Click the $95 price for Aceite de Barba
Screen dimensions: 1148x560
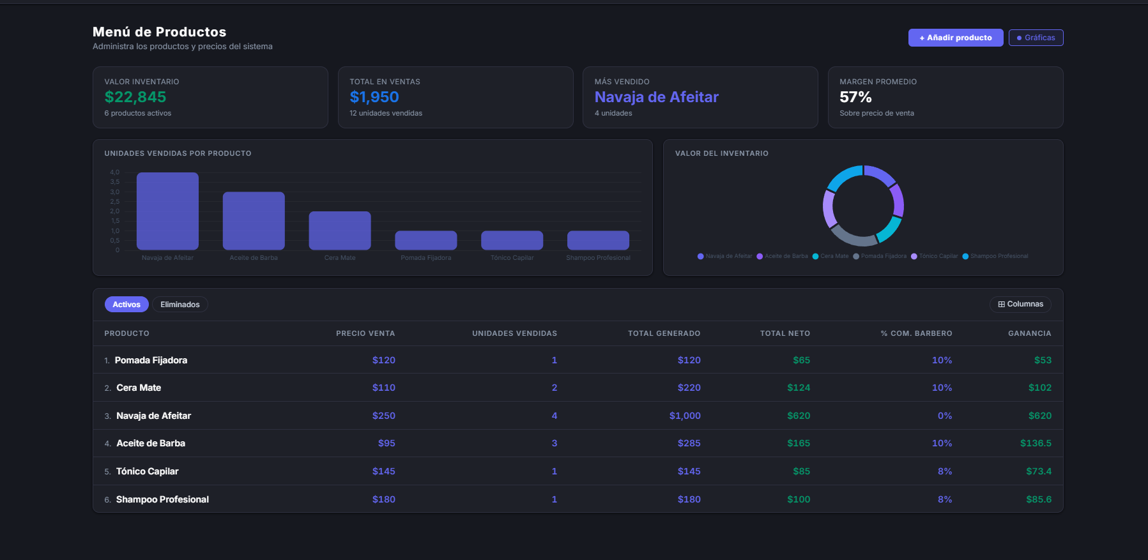[x=386, y=443]
